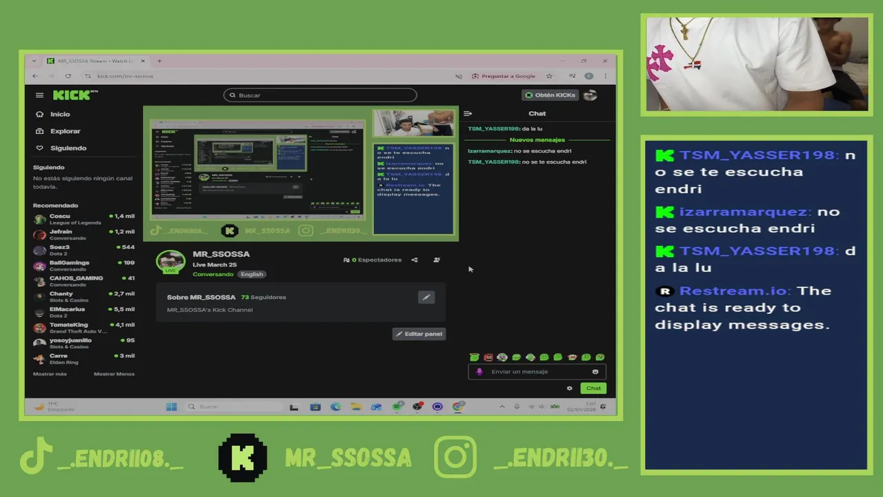Screen dimensions: 883x497
Task: Reload the page with the refresh icon
Action: click(68, 76)
